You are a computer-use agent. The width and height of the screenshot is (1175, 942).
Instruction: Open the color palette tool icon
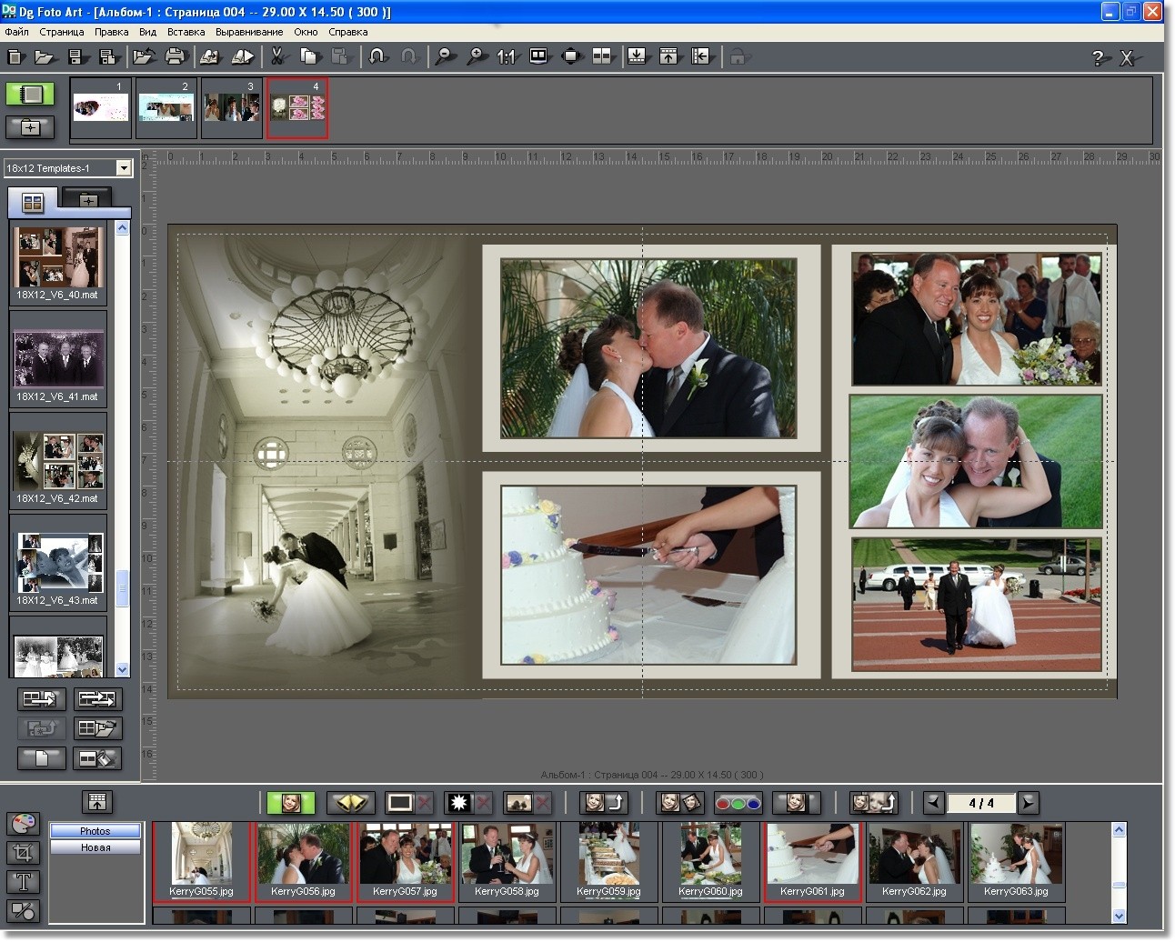[23, 823]
